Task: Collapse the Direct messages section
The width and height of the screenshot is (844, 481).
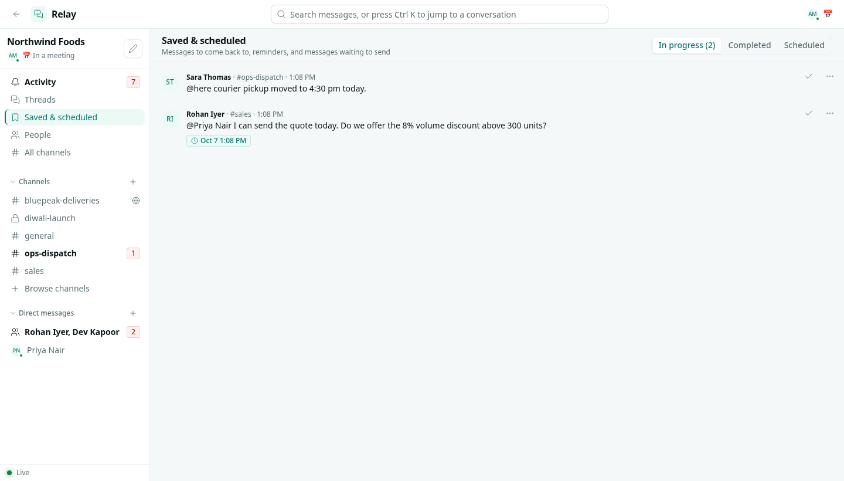Action: [42, 313]
